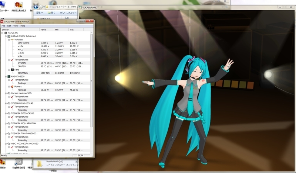296x173 pixels.
Task: Open the File menu in Hardware Monitor
Action: (3, 26)
